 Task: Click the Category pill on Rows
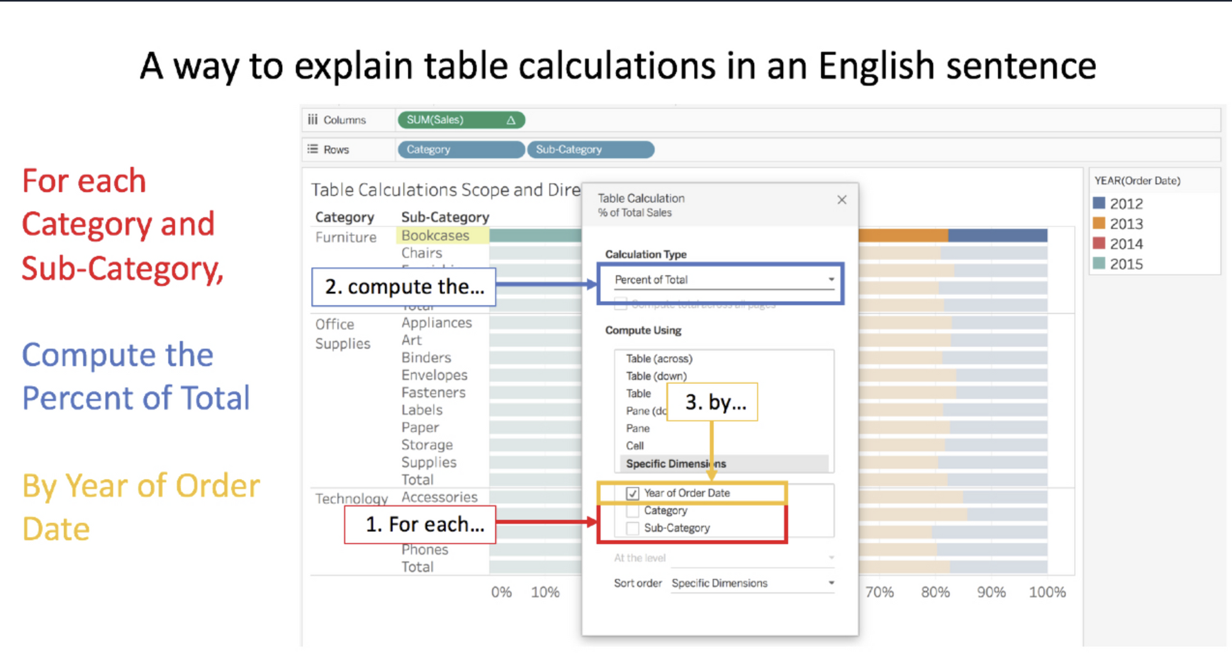[x=460, y=150]
